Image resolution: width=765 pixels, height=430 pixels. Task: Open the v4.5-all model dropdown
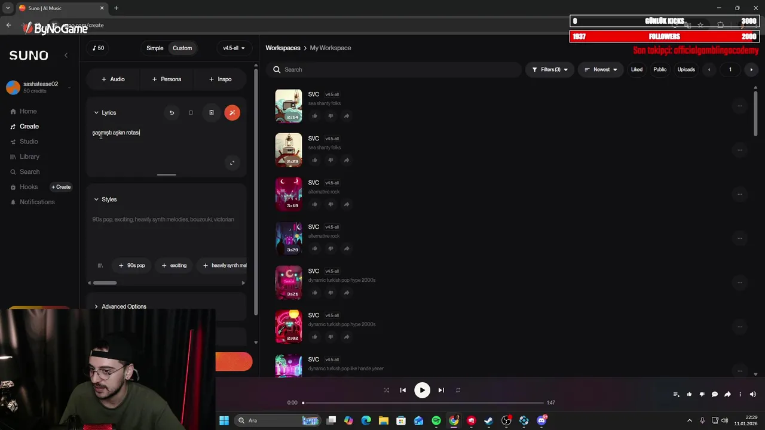tap(234, 48)
